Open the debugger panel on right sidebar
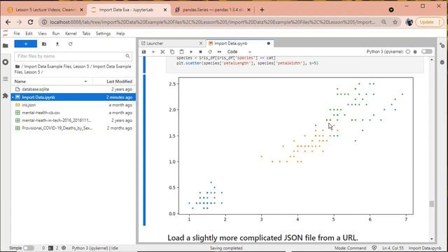This screenshot has width=448, height=252. [x=442, y=62]
